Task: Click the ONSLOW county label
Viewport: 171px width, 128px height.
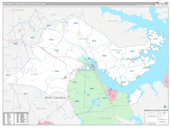Action: (x=41, y=109)
